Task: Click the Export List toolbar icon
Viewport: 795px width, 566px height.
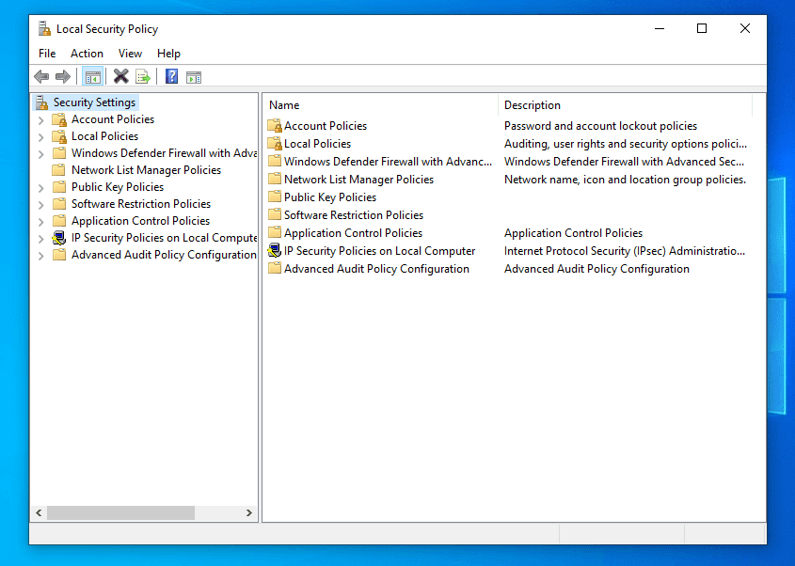Action: (x=143, y=76)
